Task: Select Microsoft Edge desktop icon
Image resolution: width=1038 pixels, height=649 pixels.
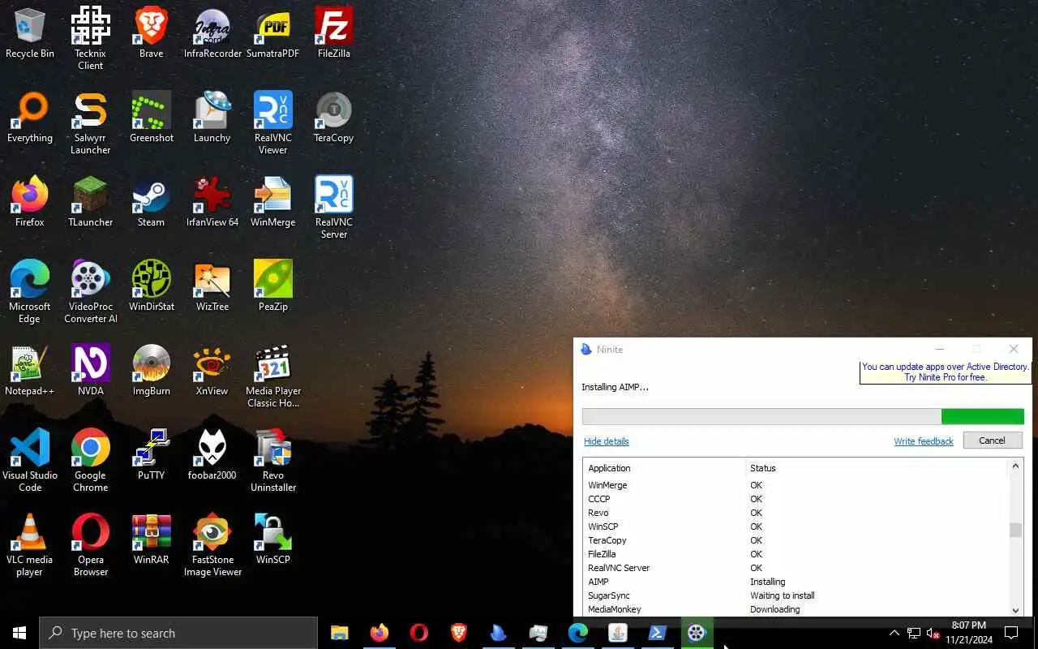Action: (x=30, y=292)
